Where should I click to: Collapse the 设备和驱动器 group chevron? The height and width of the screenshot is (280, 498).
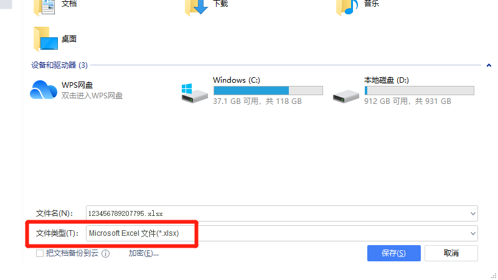coord(489,65)
